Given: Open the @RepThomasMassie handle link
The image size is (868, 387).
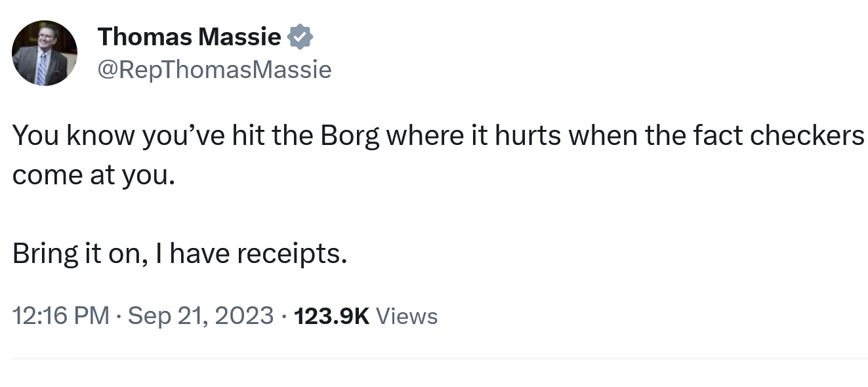Looking at the screenshot, I should (214, 68).
